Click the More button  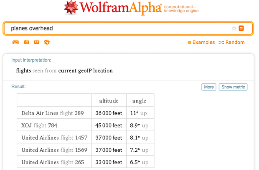click(x=209, y=87)
